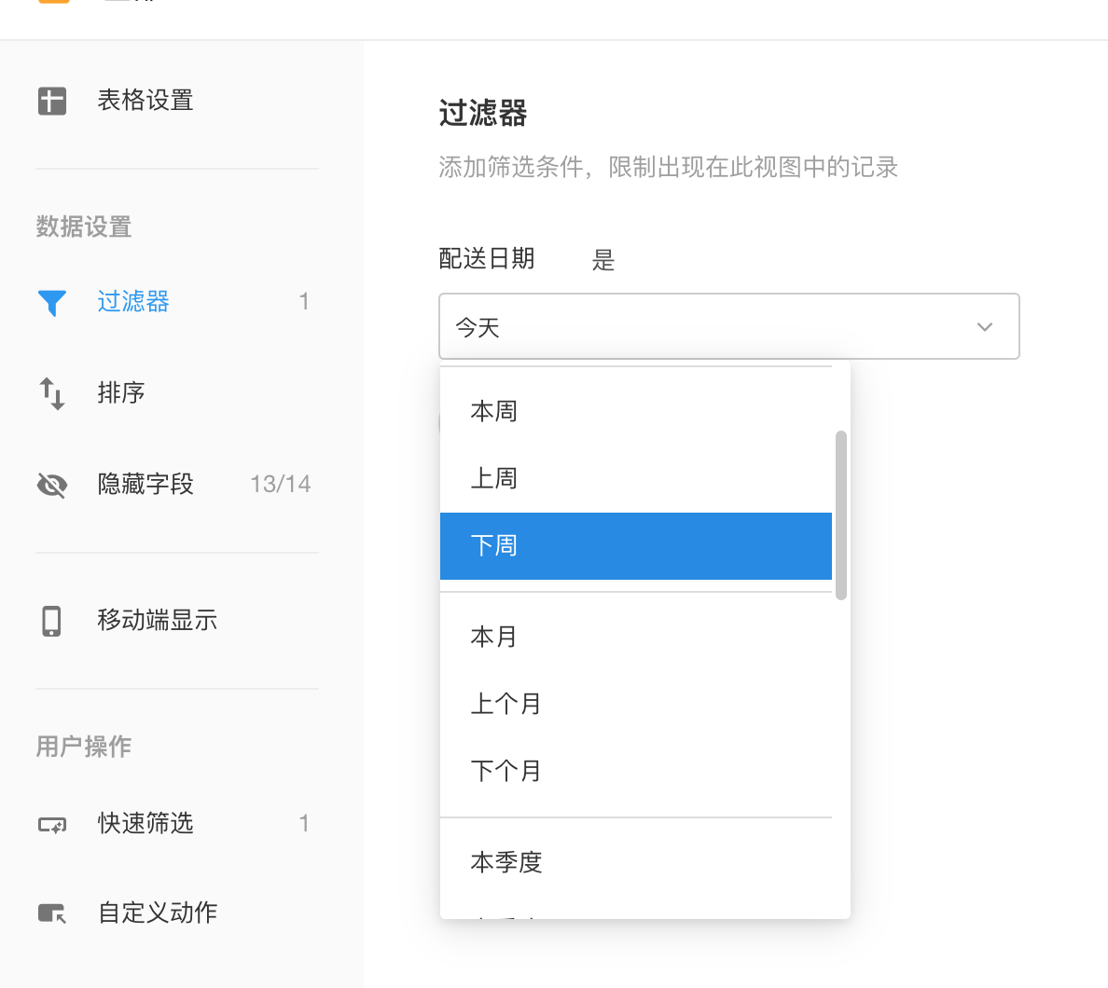Click the filter count badge next to 过滤器
This screenshot has height=988, width=1108.
point(304,301)
